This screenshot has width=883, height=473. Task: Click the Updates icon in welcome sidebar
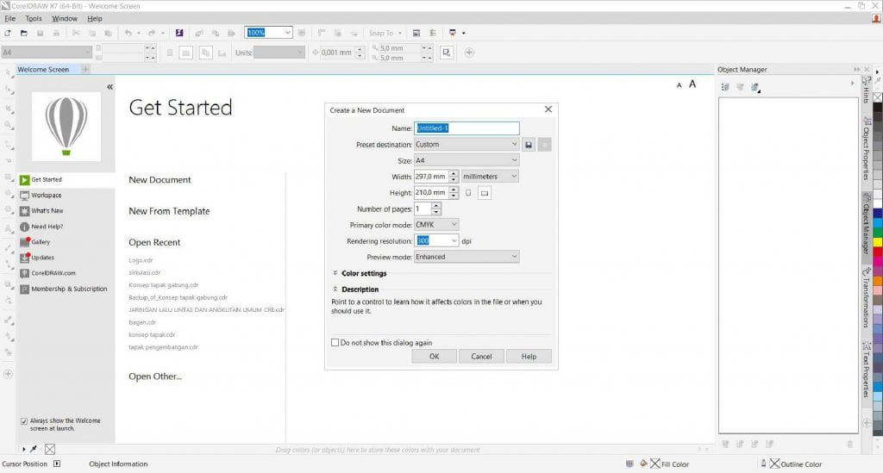point(24,258)
